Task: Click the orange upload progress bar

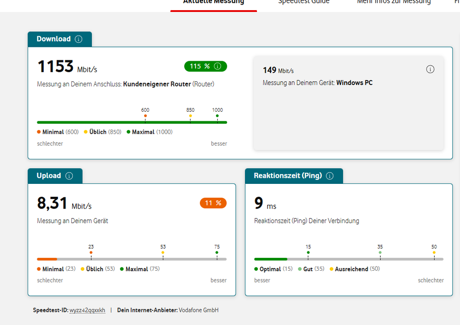Action: click(47, 259)
